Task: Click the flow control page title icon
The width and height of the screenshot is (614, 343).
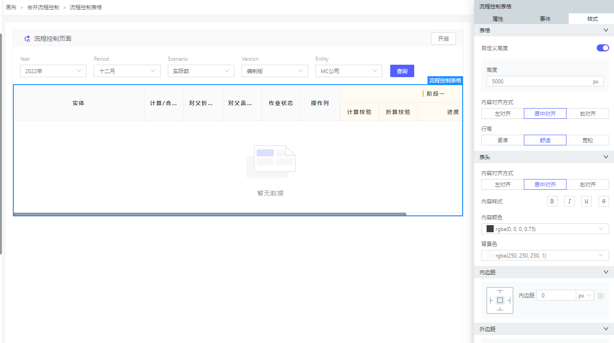Action: point(27,39)
